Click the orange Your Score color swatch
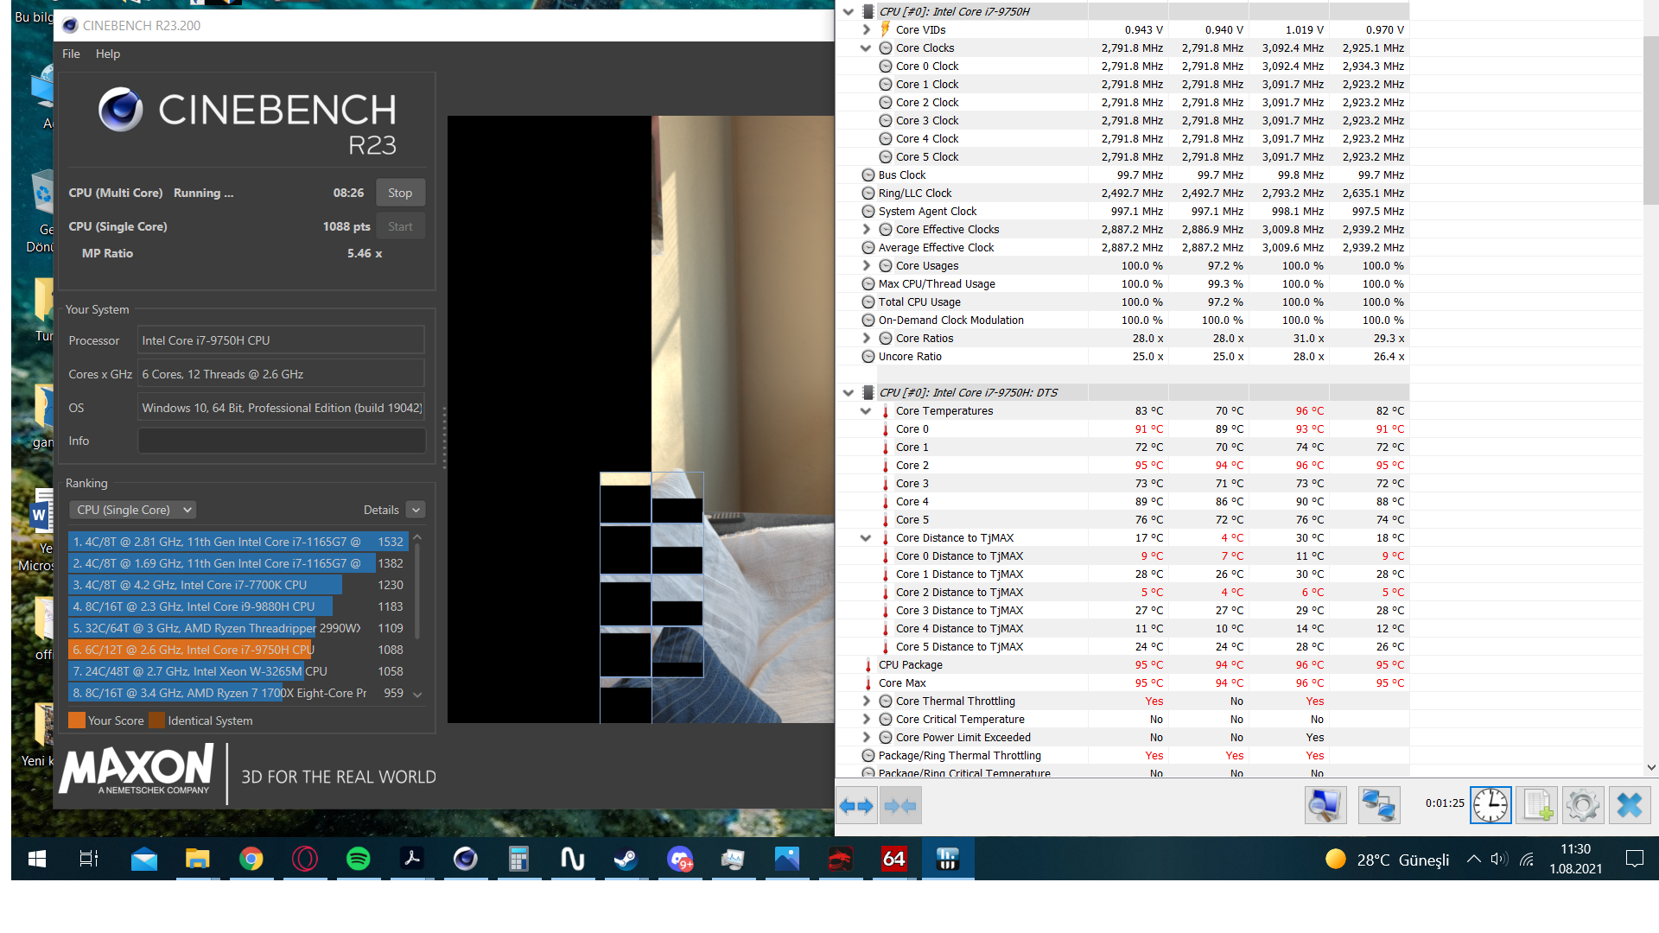 tap(77, 720)
